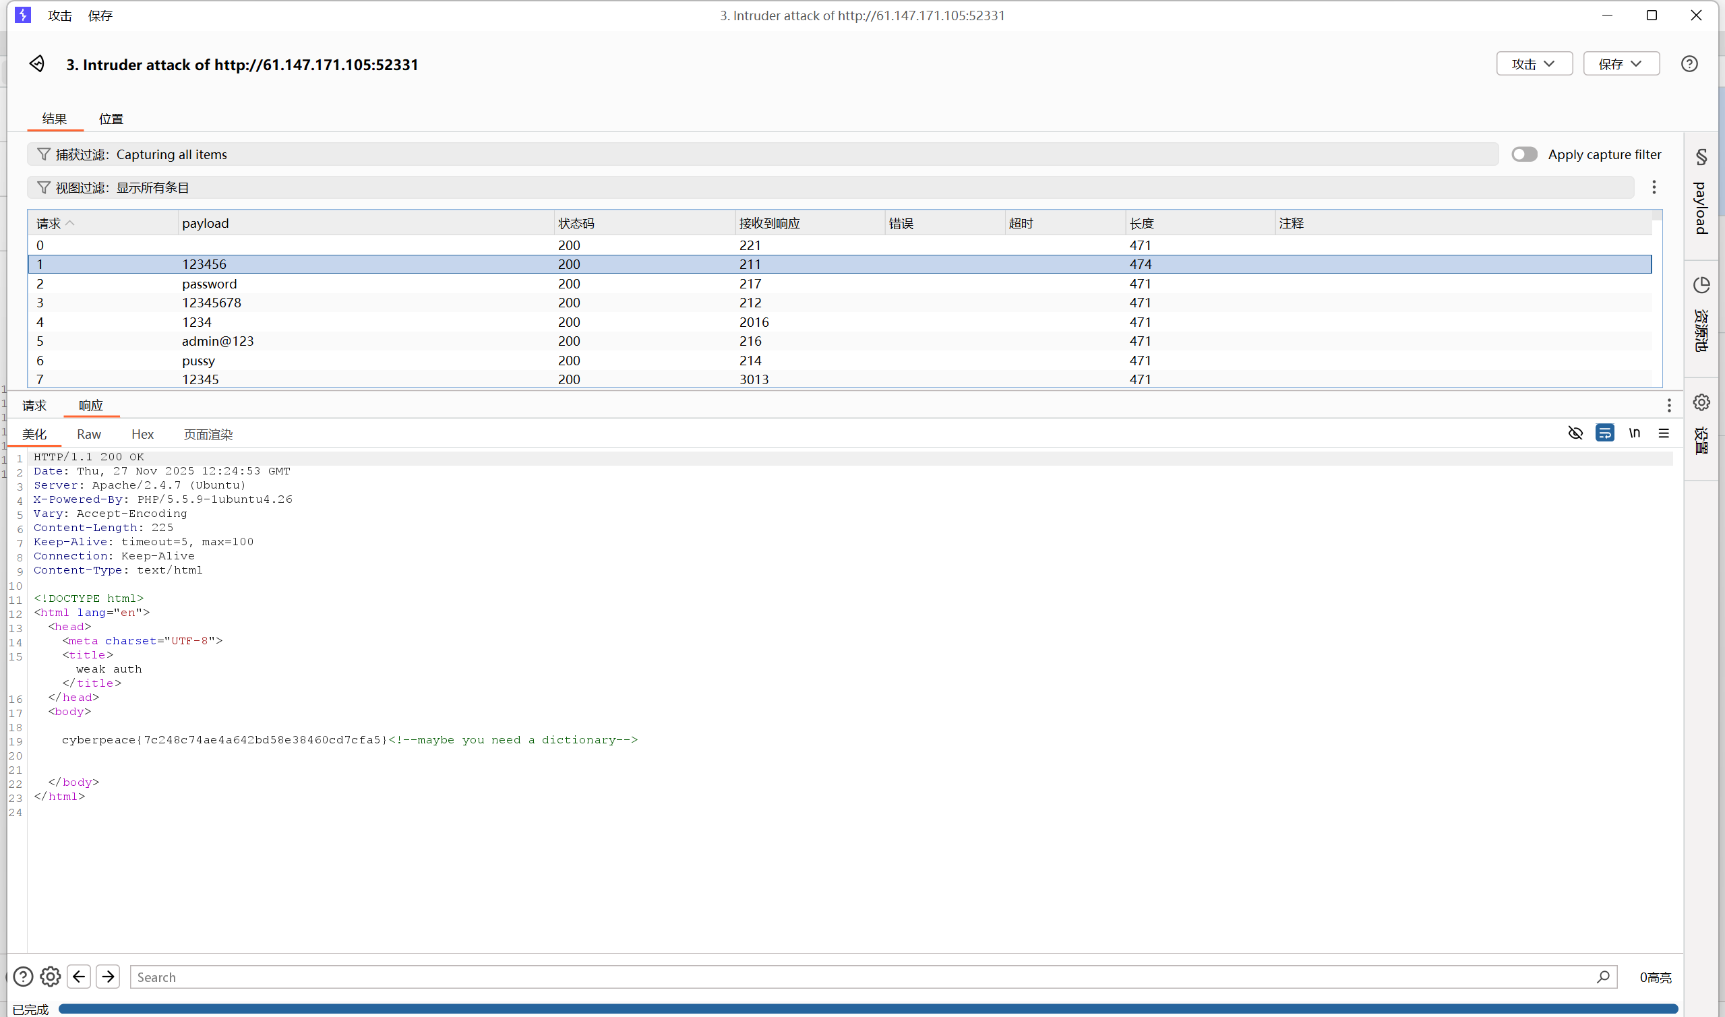Open search settings gear at bottom left

coord(50,977)
